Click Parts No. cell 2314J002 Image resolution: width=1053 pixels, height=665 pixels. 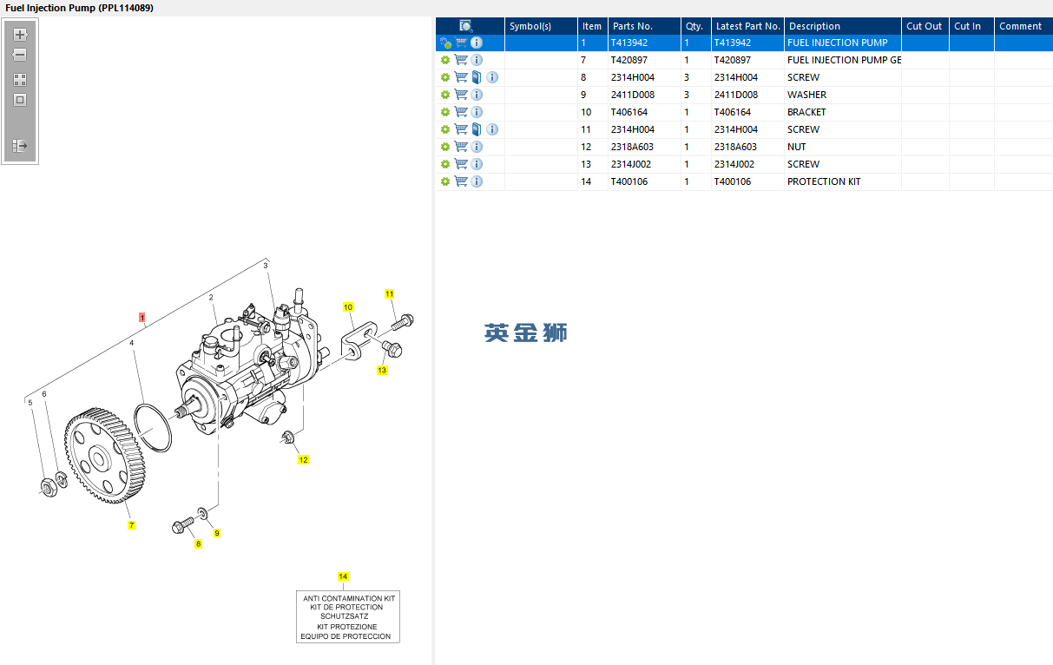pyautogui.click(x=644, y=164)
